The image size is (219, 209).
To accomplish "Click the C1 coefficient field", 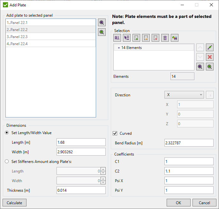I will point(189,161).
